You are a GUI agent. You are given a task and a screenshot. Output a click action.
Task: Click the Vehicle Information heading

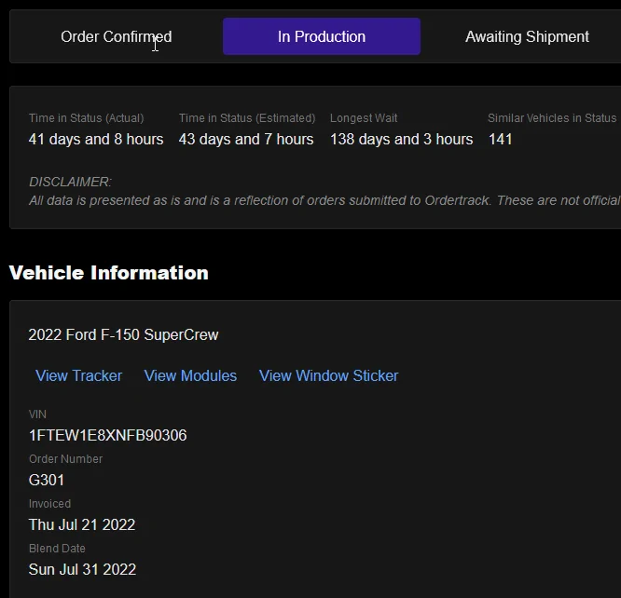point(109,273)
